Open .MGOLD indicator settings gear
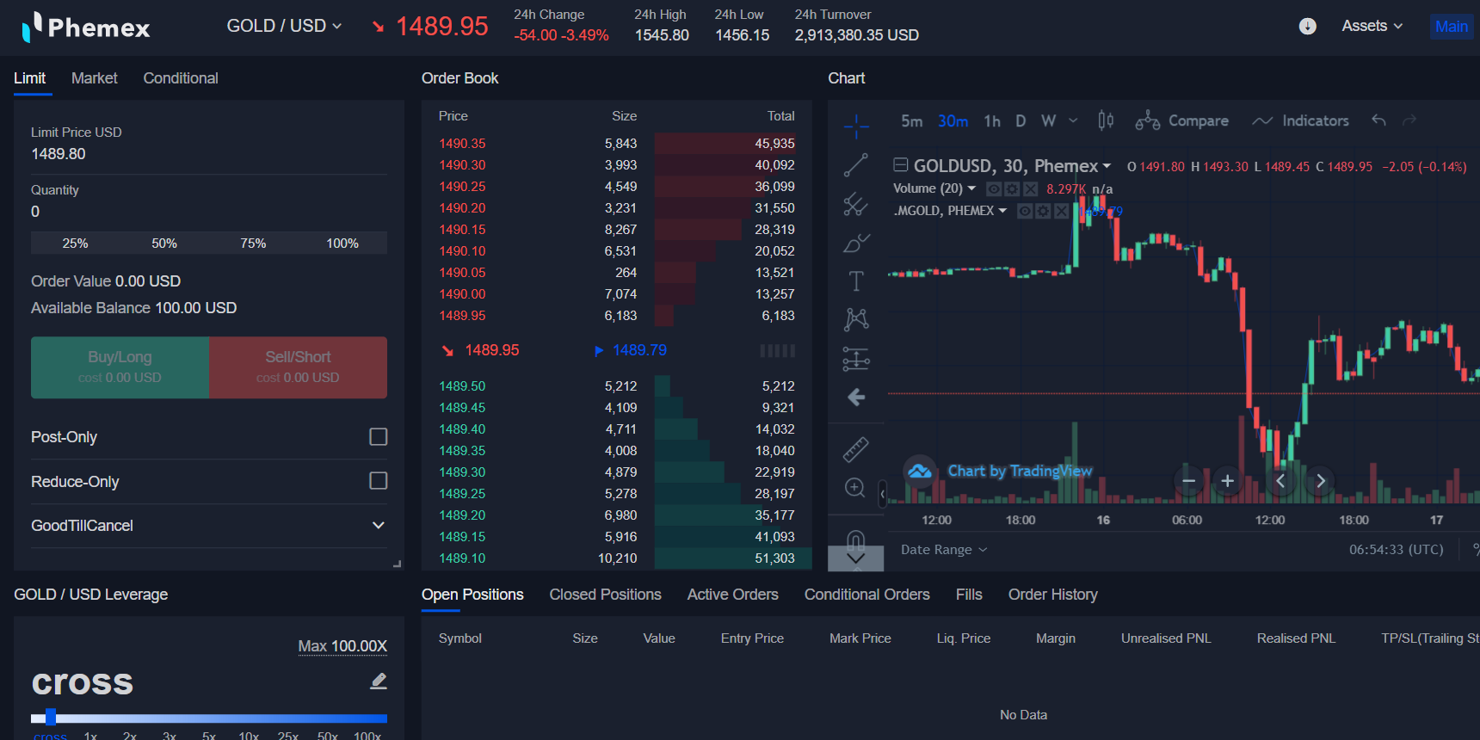The image size is (1480, 740). pyautogui.click(x=1043, y=211)
